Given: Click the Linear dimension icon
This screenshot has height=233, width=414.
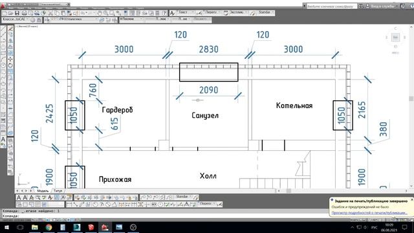Looking at the screenshot, I should tap(69, 205).
